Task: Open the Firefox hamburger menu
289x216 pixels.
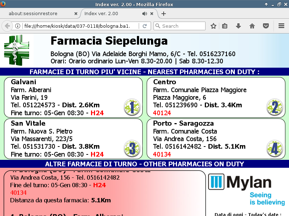Action: (x=281, y=26)
